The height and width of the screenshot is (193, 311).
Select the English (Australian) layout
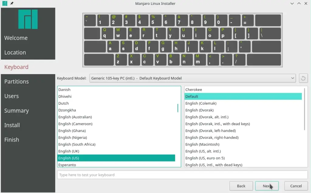116,117
